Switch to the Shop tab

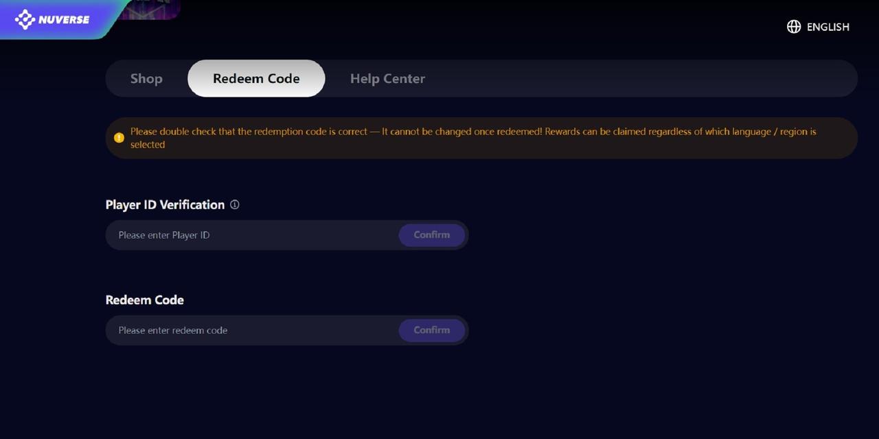coord(146,78)
